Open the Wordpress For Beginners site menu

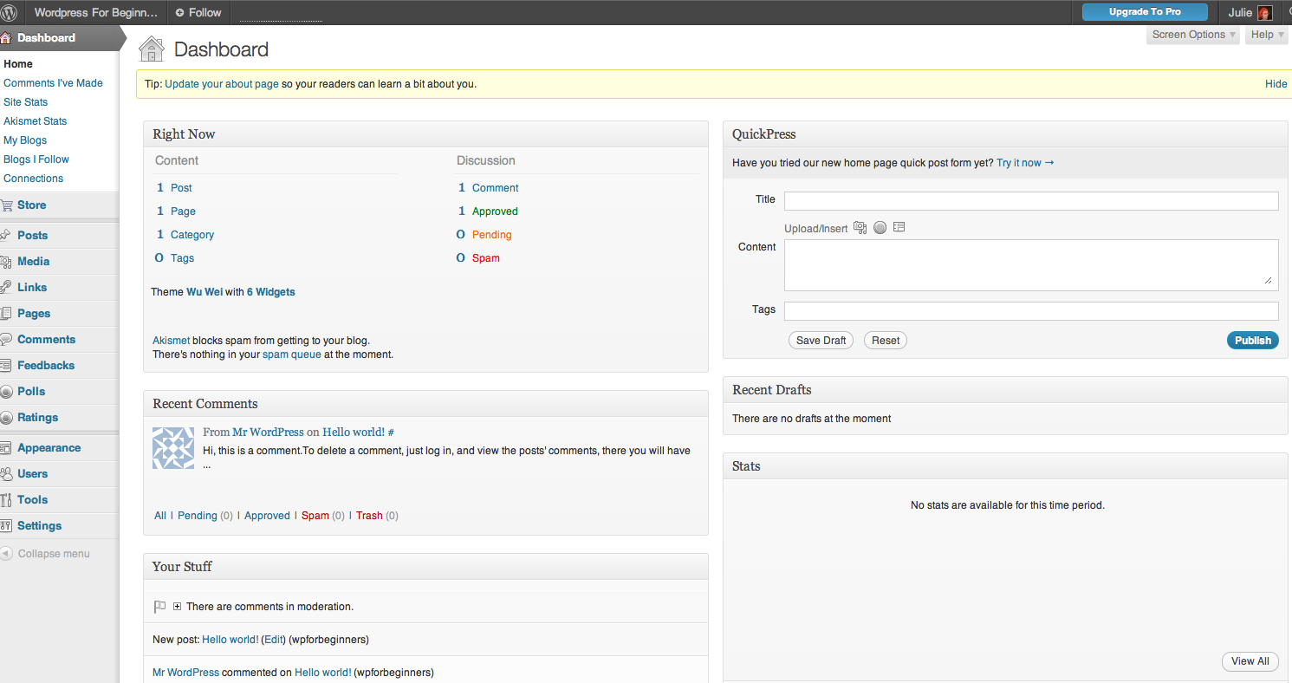[x=96, y=13]
